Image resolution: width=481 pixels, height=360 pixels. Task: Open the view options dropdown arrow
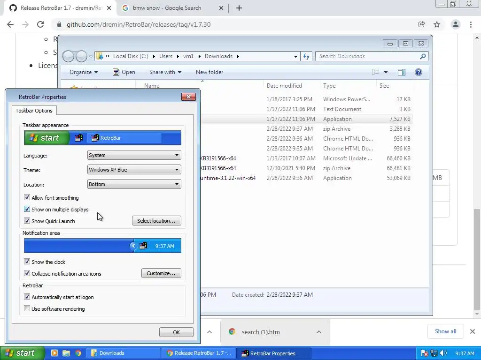tap(386, 72)
